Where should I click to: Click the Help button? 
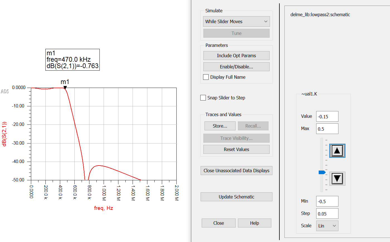point(255,223)
